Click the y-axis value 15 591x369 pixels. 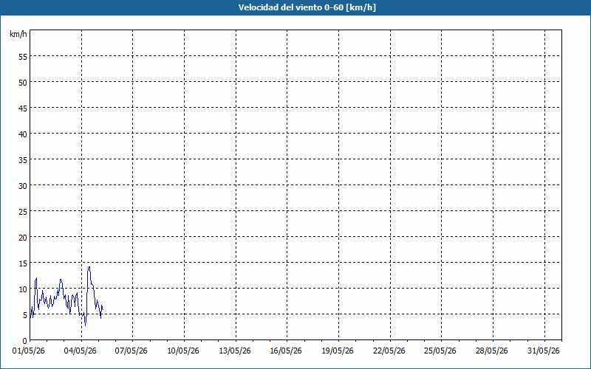[x=23, y=263]
